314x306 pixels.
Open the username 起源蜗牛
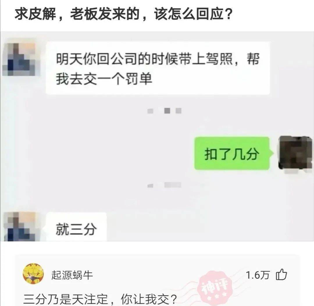click(72, 275)
